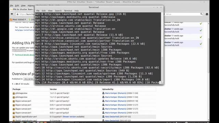Open libgoo-canvas-perl link for version jaunty1
The width and height of the screenshot is (219, 123).
(23, 101)
